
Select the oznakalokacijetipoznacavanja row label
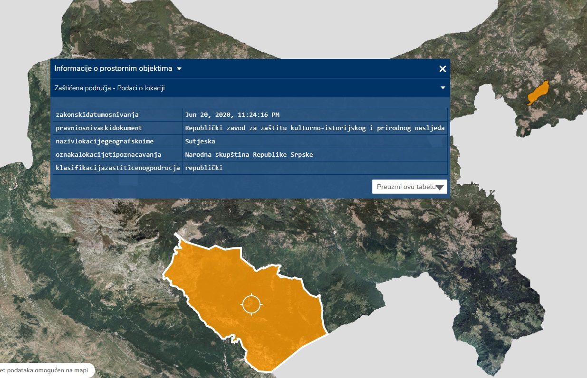click(108, 155)
